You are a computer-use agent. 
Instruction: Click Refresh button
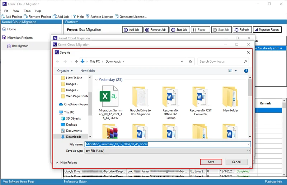(x=242, y=30)
